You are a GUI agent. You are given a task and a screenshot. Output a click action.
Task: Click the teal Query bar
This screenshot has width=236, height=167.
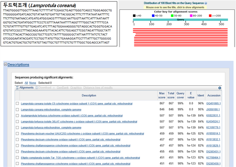click(x=180, y=20)
